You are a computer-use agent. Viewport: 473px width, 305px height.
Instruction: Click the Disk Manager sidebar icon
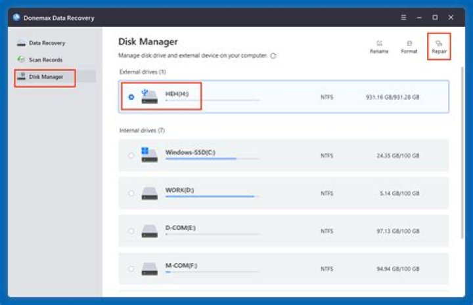coord(22,76)
